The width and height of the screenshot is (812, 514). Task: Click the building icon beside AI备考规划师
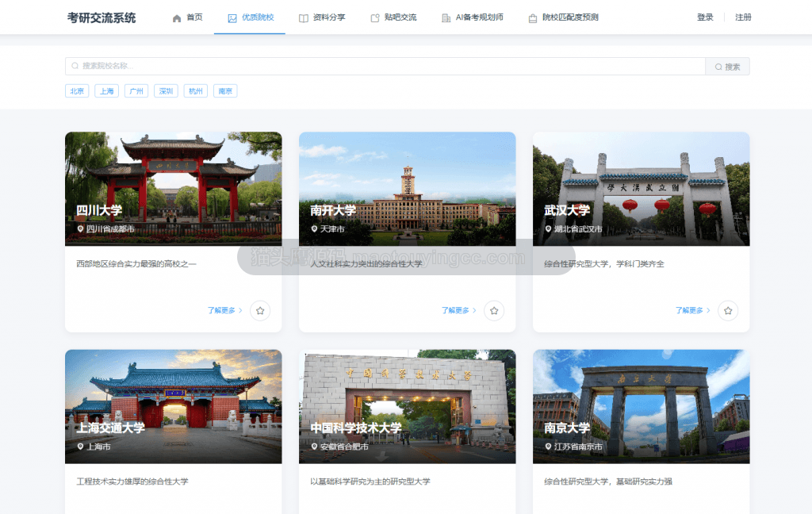[x=446, y=18]
